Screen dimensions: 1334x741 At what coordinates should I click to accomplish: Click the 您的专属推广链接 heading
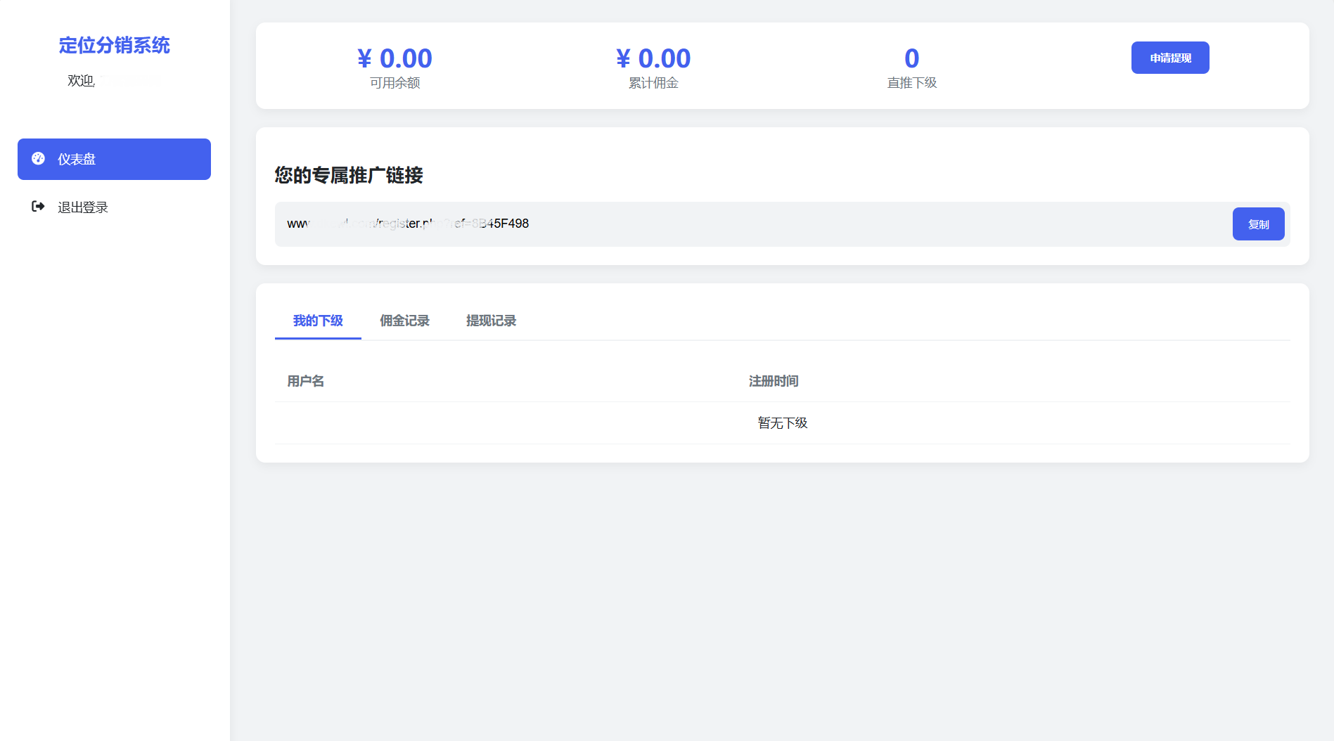(x=349, y=175)
